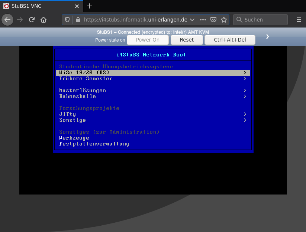Click the browser back arrow button
Image resolution: width=306 pixels, height=232 pixels.
click(8, 20)
